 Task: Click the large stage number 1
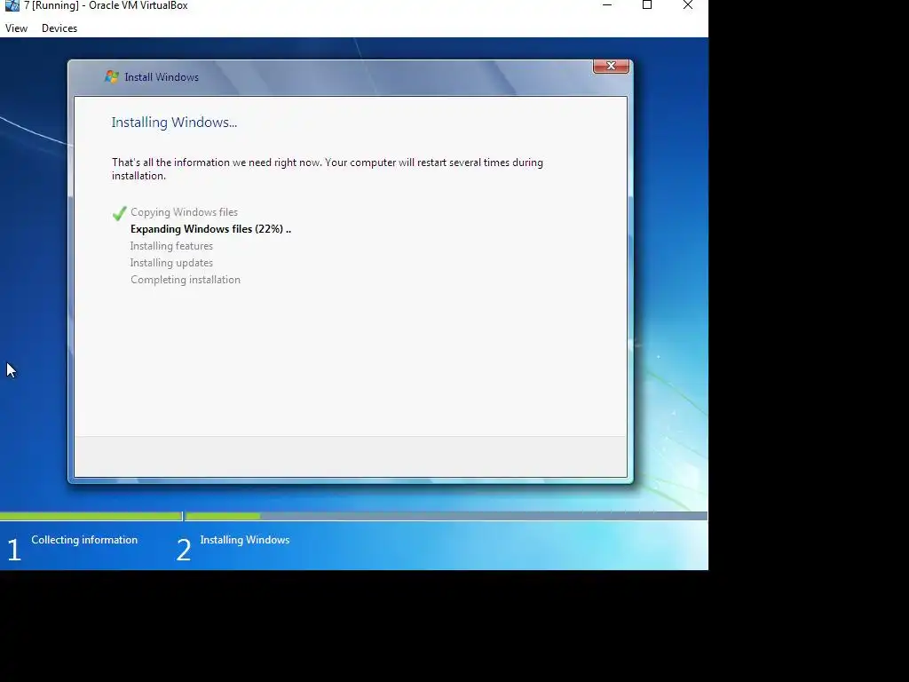[14, 550]
